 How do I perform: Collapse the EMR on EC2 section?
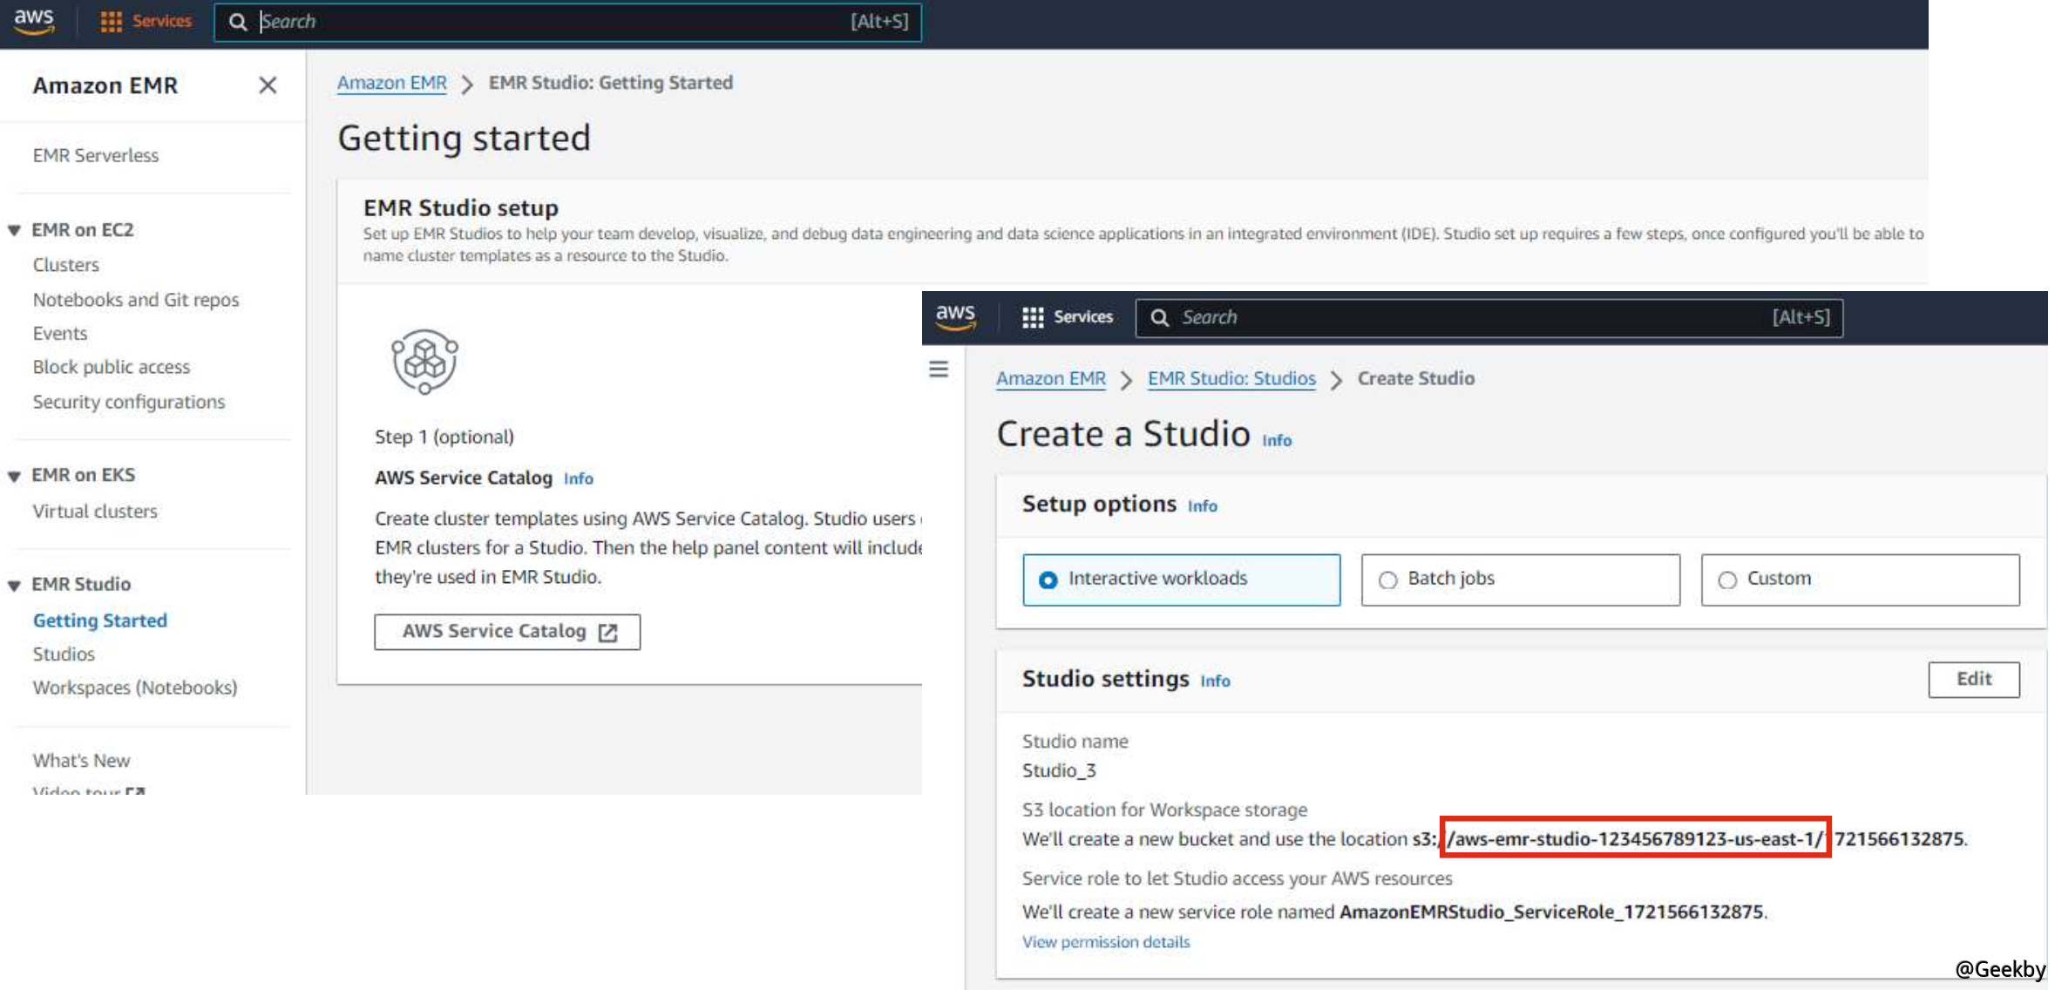(15, 230)
